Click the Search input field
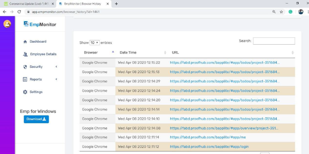Screen dimensions: 309x154 click(274, 41)
